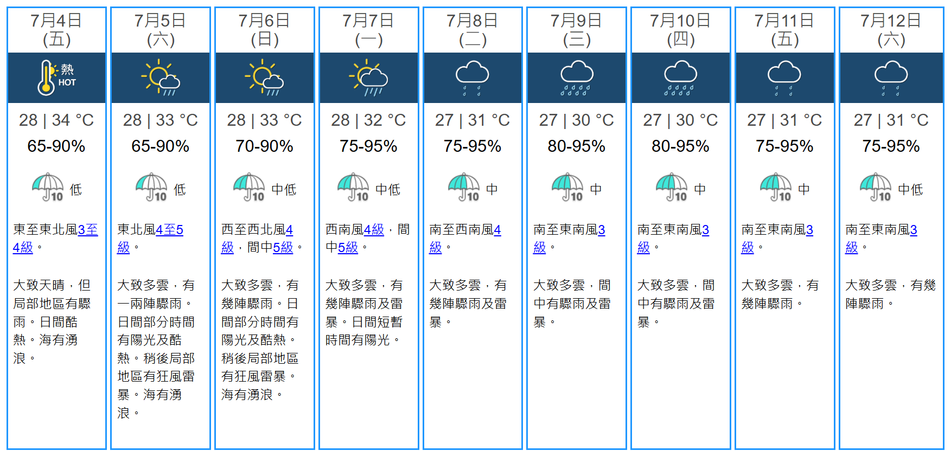Image resolution: width=951 pixels, height=457 pixels.
Task: Click the hot weather thermometer icon for July 4
Action: [56, 78]
